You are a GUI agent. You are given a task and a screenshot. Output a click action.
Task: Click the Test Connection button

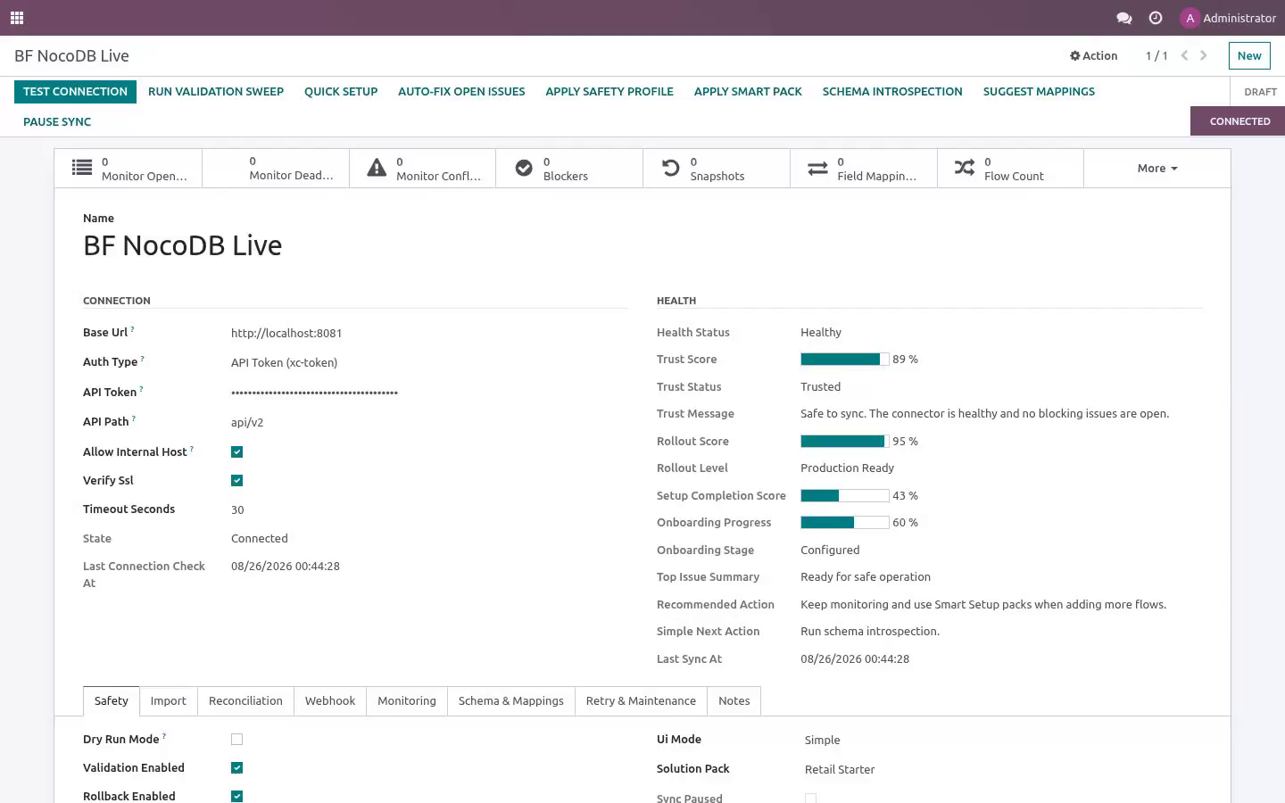pyautogui.click(x=76, y=92)
